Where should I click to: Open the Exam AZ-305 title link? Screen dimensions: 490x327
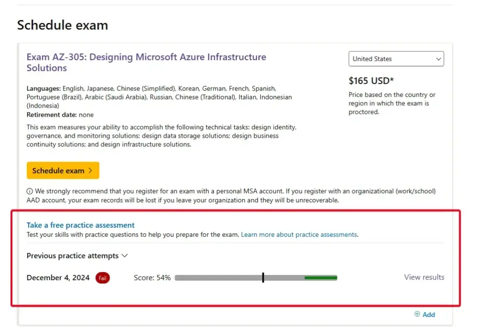pyautogui.click(x=146, y=62)
